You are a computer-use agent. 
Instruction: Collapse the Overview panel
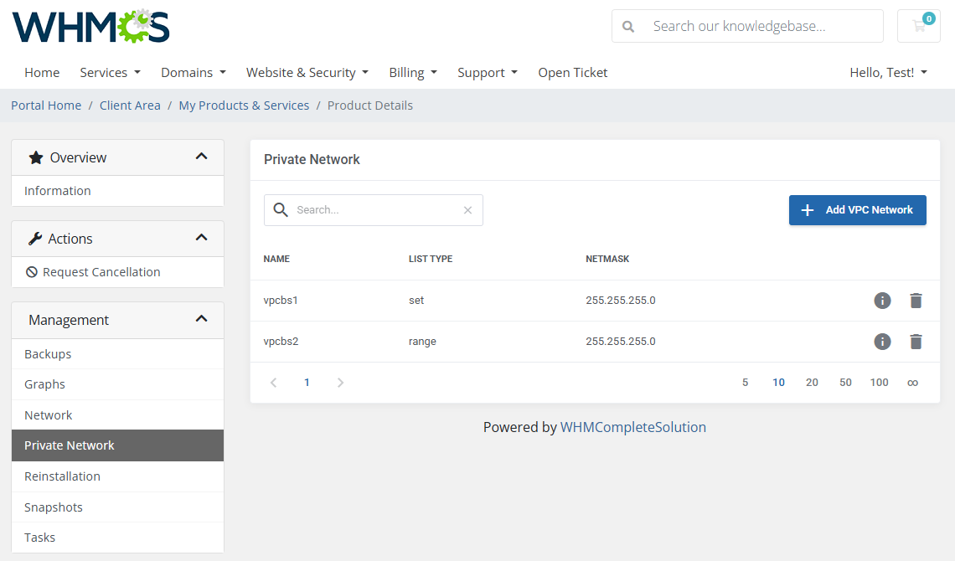[201, 157]
